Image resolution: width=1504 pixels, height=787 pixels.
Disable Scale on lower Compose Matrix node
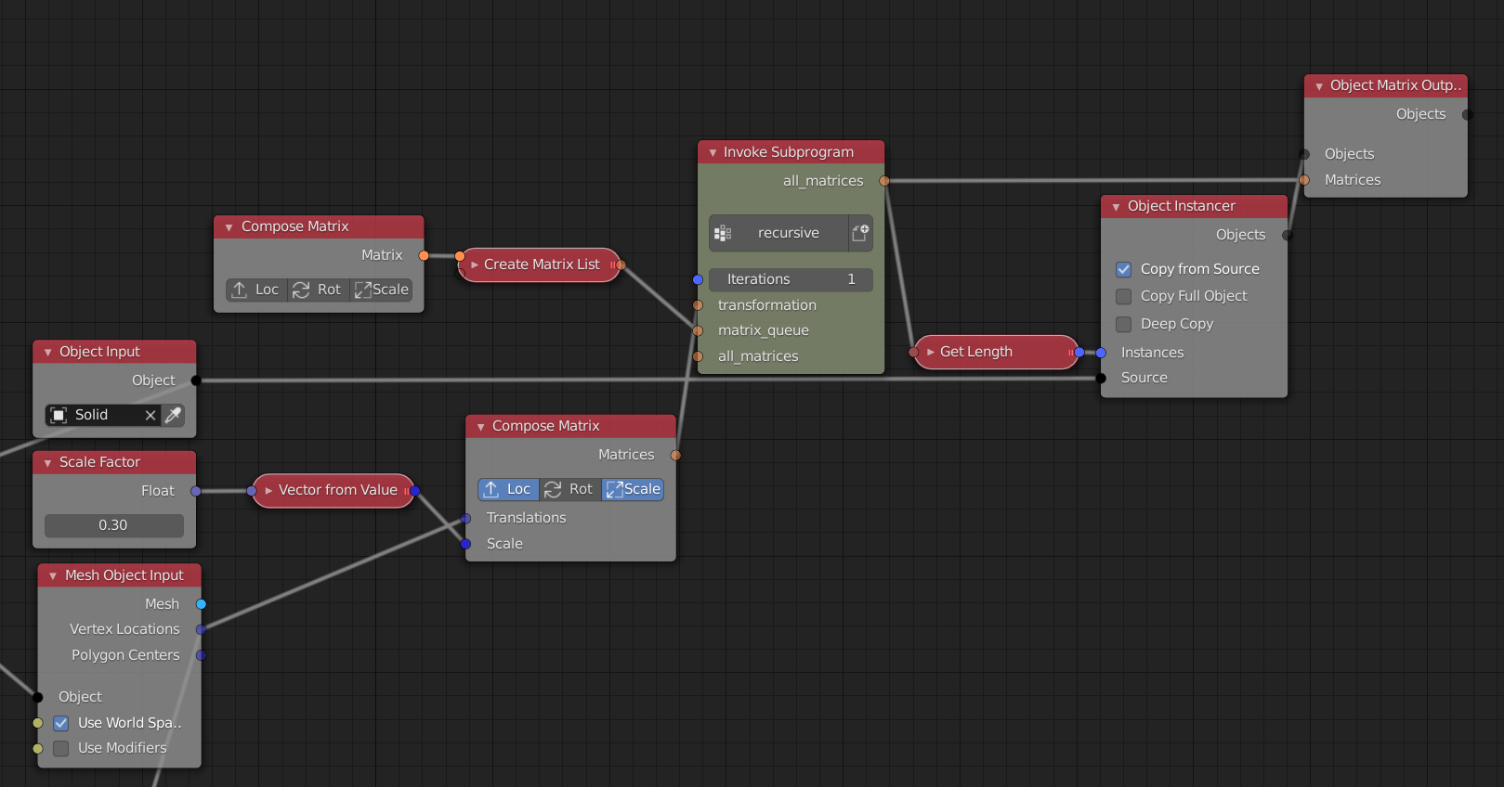click(x=633, y=489)
